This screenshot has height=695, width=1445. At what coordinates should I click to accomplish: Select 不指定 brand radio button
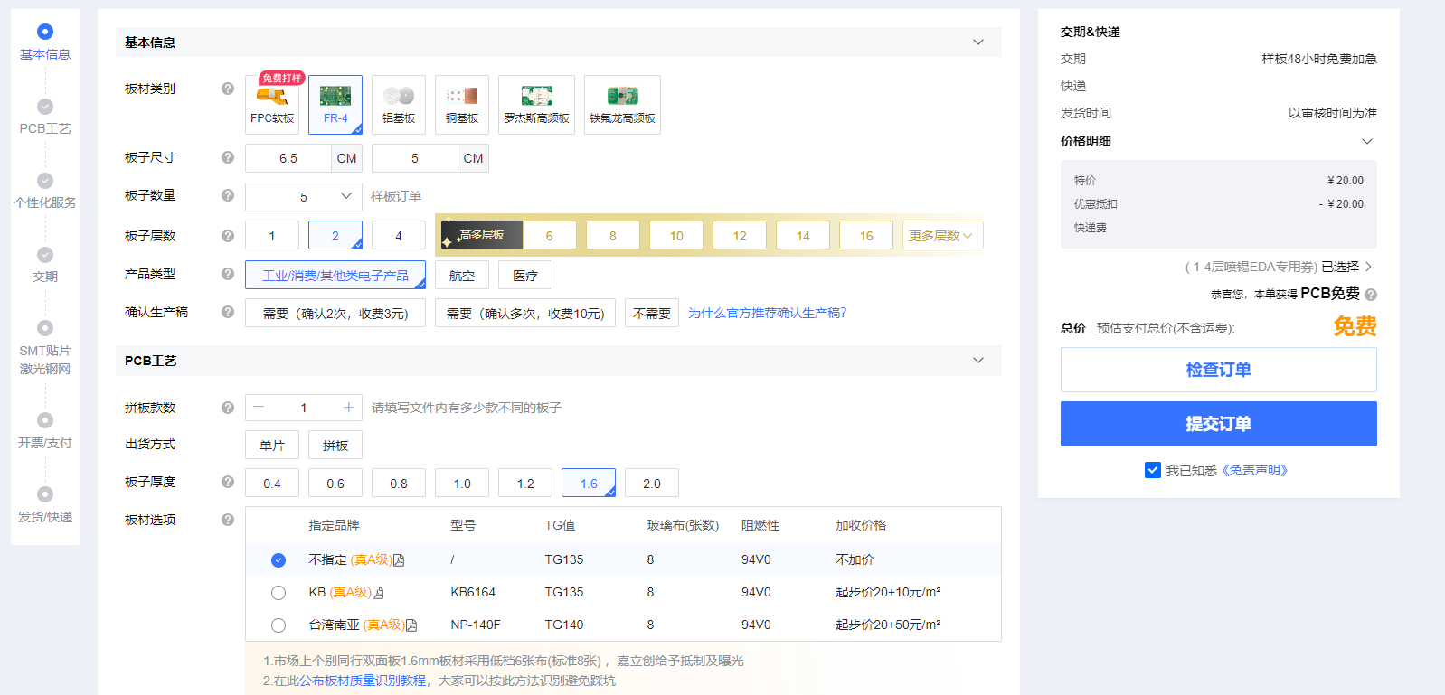pos(279,560)
